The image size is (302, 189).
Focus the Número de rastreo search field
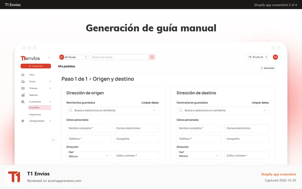pyautogui.click(x=120, y=57)
